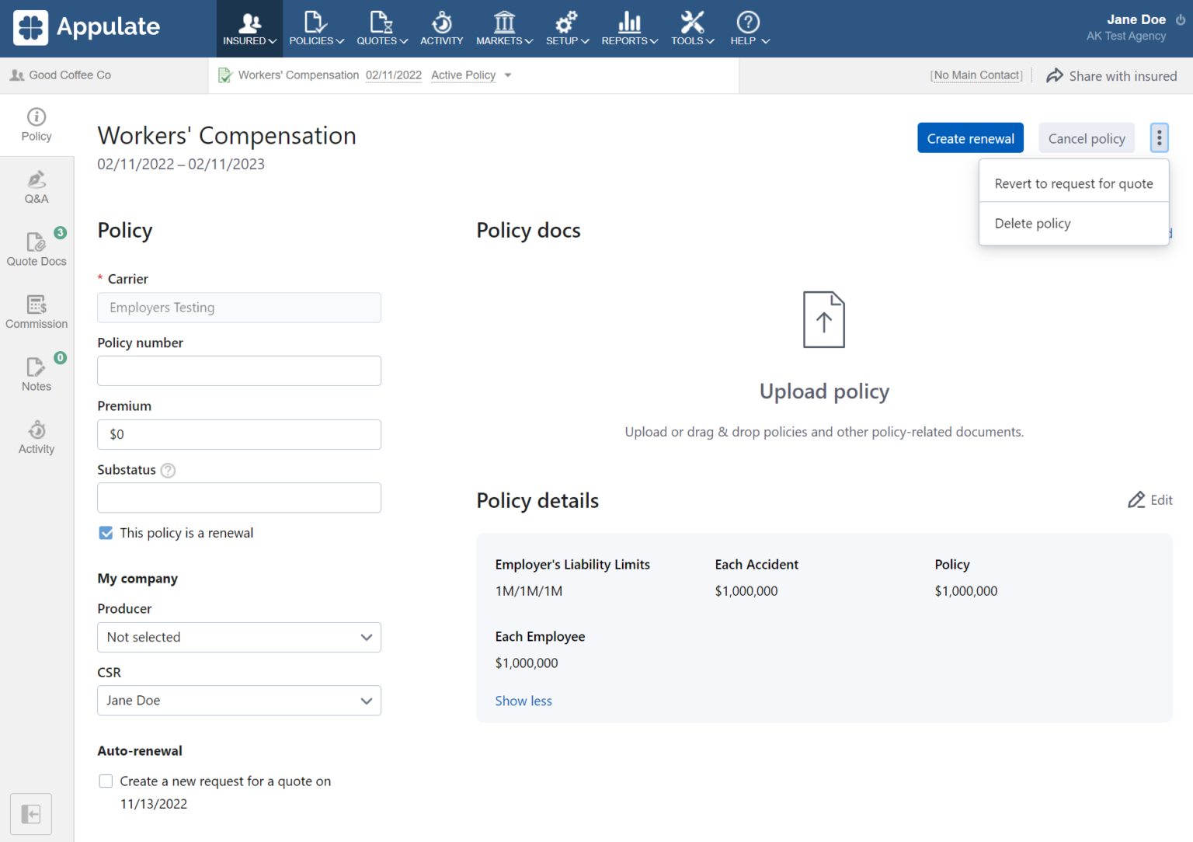Toggle the three-dot more options button
The image size is (1193, 842).
[x=1159, y=138]
